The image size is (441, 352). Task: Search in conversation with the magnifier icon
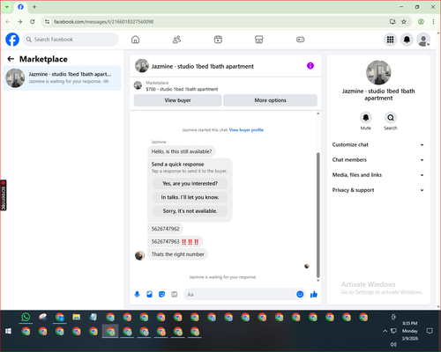391,118
